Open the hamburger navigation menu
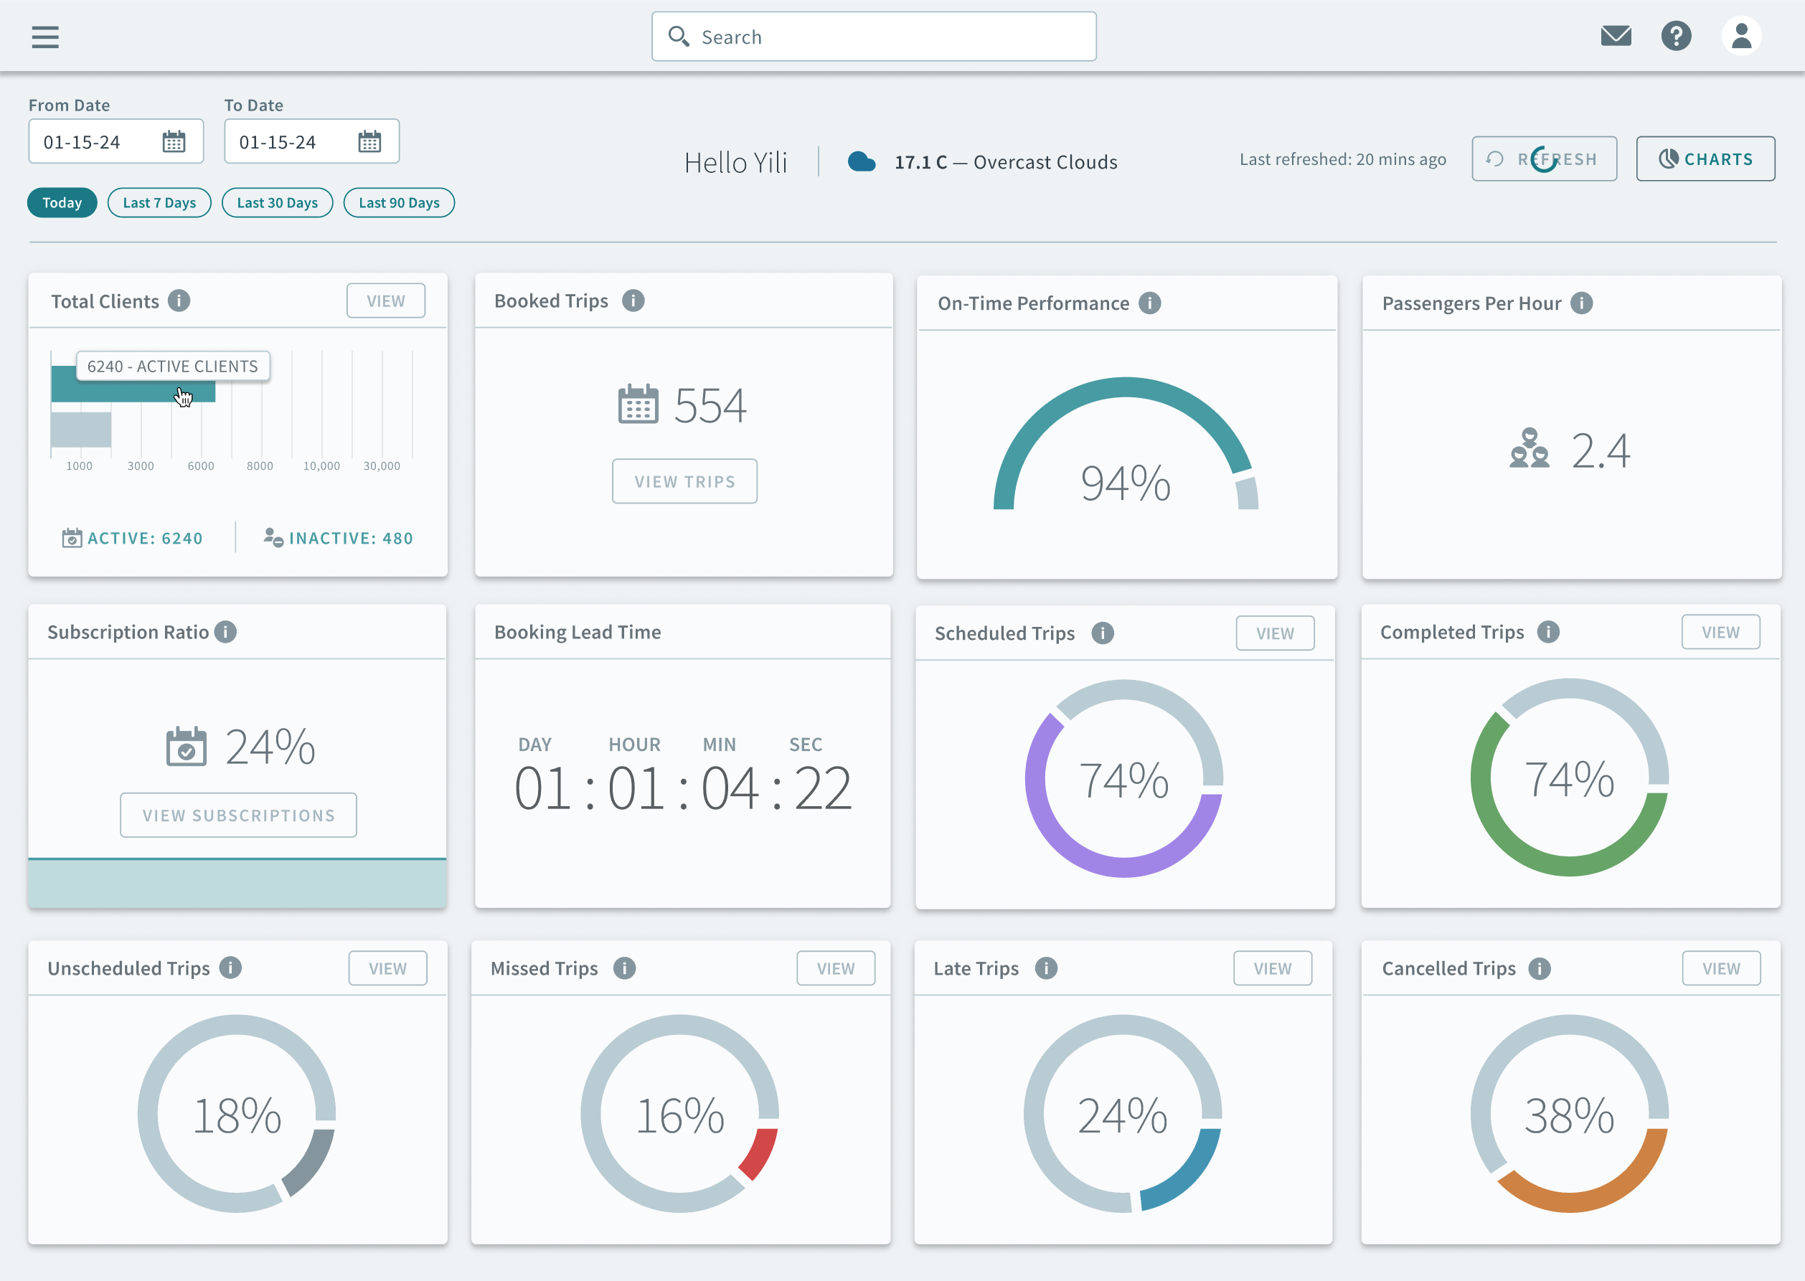The width and height of the screenshot is (1805, 1281). [x=45, y=37]
